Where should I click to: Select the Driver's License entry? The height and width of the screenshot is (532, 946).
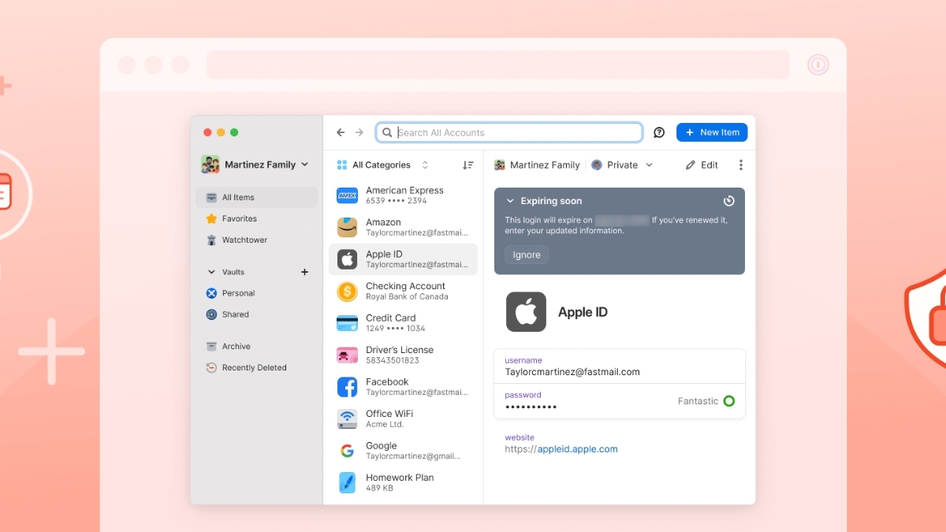(403, 355)
